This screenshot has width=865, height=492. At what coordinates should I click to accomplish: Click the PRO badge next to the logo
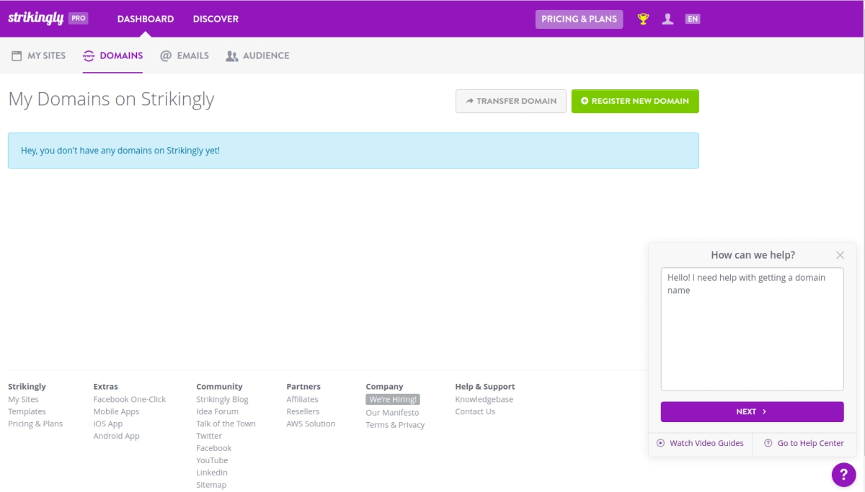(78, 18)
